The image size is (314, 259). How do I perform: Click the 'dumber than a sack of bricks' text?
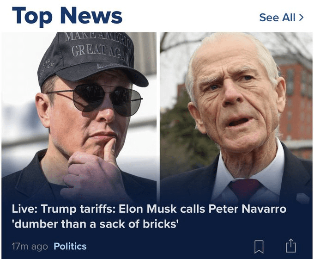pyautogui.click(x=95, y=225)
